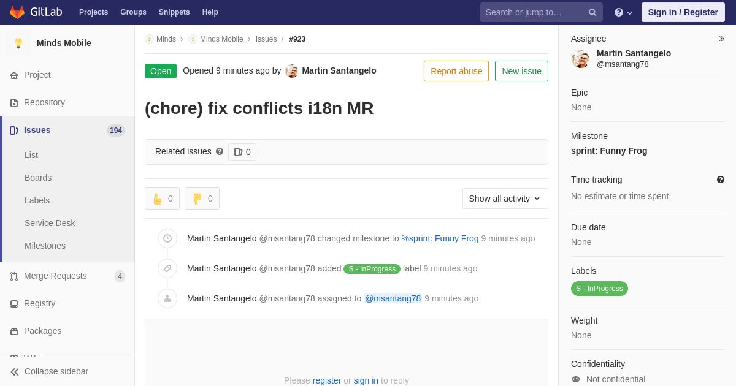The width and height of the screenshot is (736, 386).
Task: Click the S - InProgress label in activity feed
Action: [372, 269]
